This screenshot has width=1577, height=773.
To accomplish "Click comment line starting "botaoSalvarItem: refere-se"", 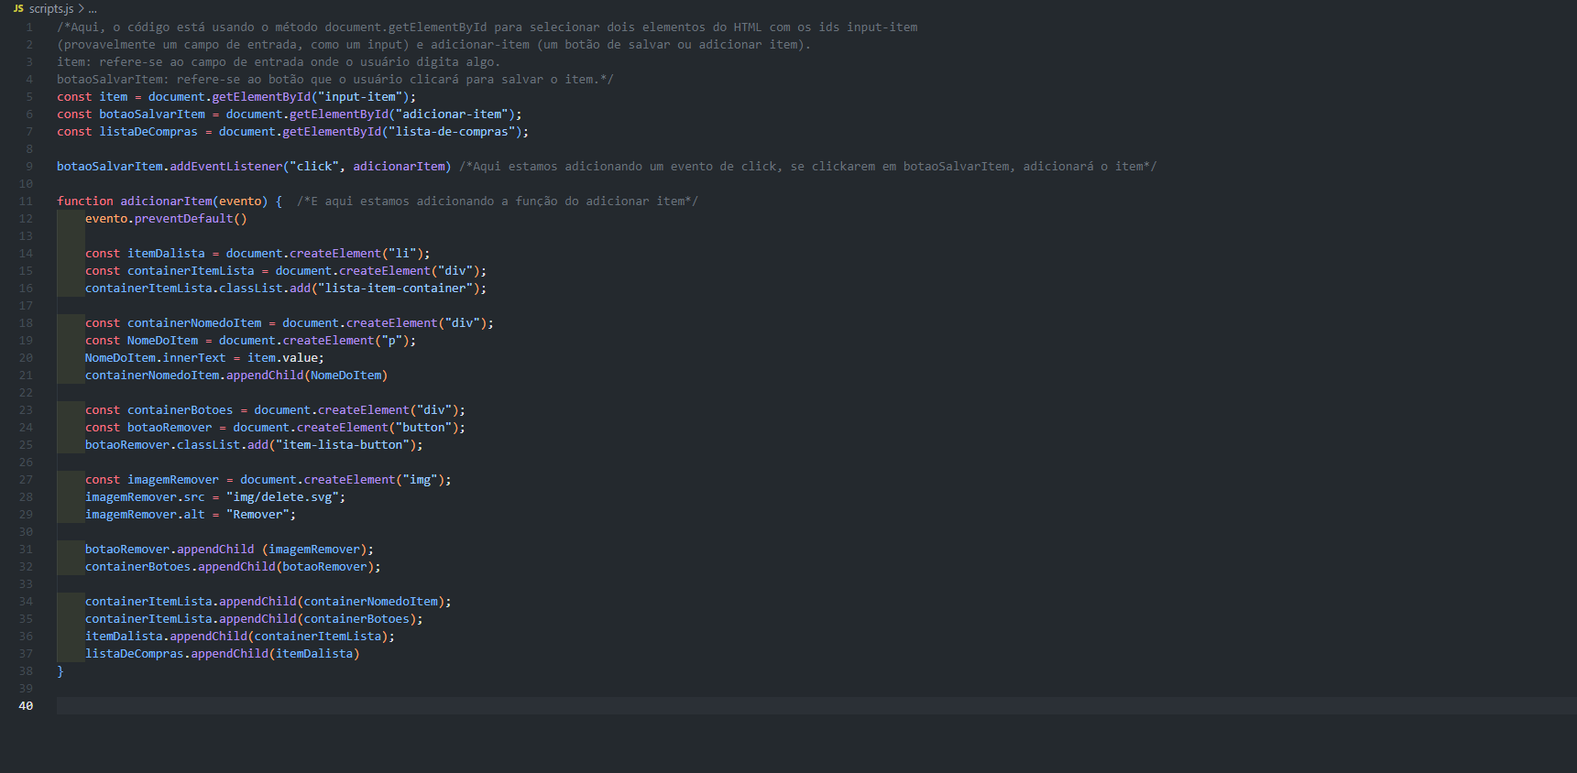I will pos(335,80).
